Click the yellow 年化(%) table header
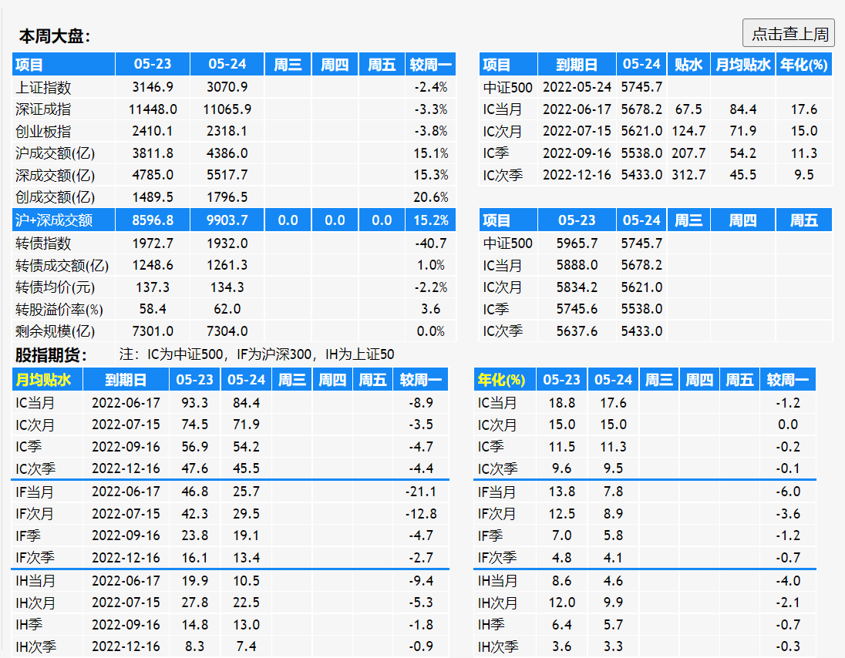This screenshot has height=658, width=845. pos(501,380)
